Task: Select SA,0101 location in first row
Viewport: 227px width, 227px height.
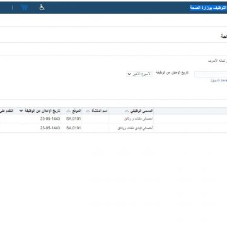Action: tap(74, 119)
